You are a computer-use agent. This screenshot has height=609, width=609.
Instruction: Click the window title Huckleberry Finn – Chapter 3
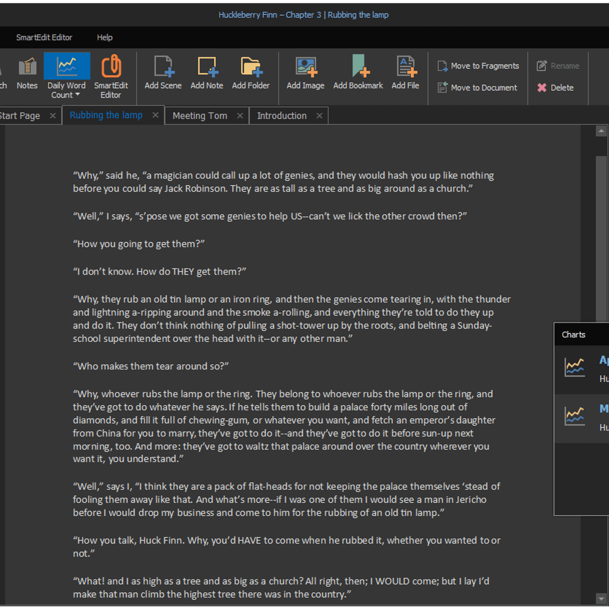coord(303,15)
